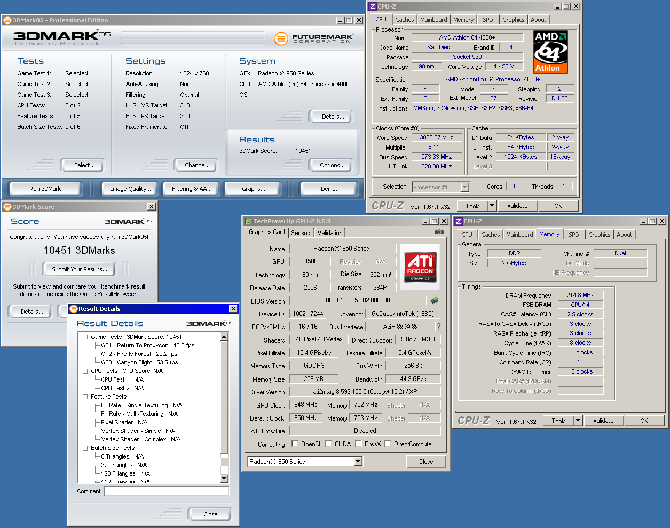The width and height of the screenshot is (670, 528).
Task: Open the Processor #1 selection dropdown
Action: tap(464, 187)
